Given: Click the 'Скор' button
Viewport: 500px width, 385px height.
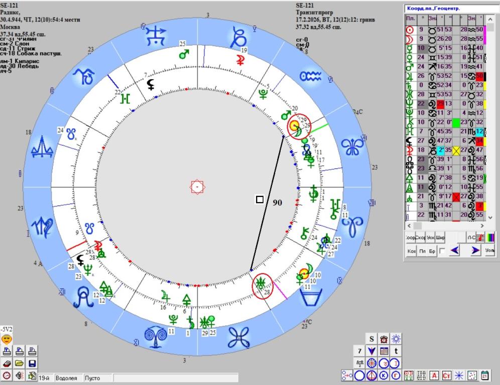Looking at the screenshot, I should tap(421, 238).
